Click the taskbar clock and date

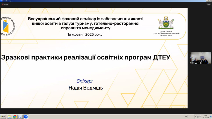click(x=206, y=116)
